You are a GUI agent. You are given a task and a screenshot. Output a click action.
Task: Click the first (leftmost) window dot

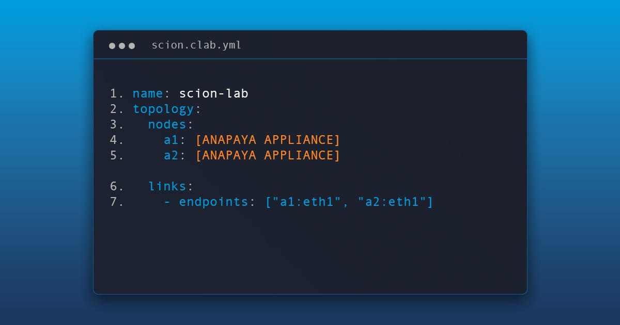coord(112,46)
